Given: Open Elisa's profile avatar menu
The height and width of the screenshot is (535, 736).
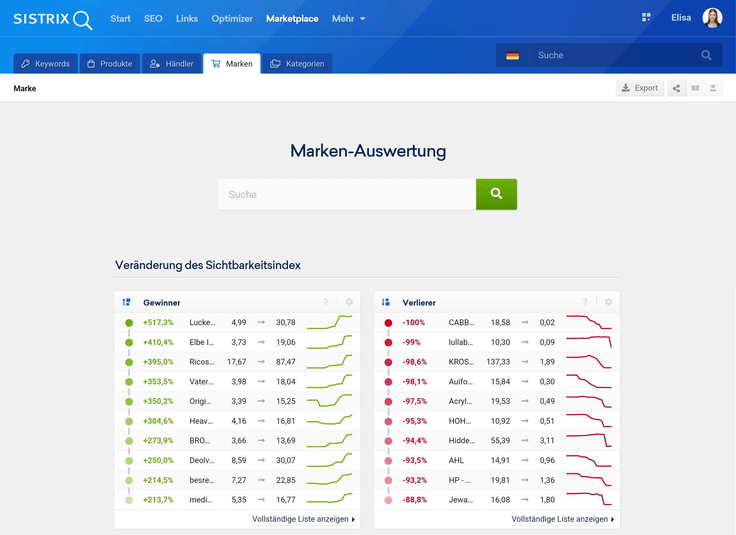Looking at the screenshot, I should tap(712, 18).
